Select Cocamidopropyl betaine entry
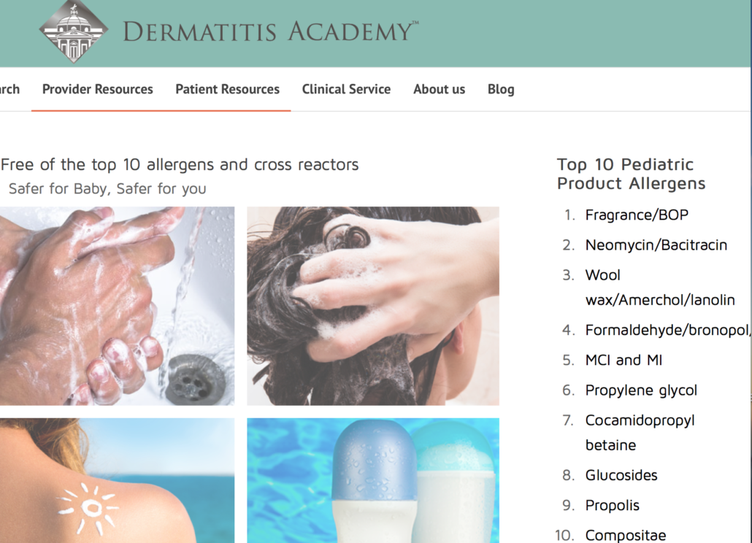Image resolution: width=752 pixels, height=543 pixels. pyautogui.click(x=640, y=433)
